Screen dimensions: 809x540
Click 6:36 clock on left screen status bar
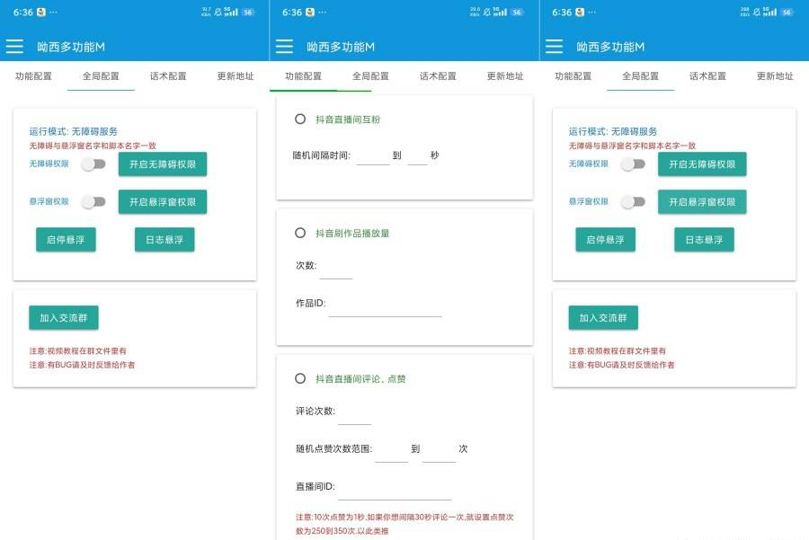coord(23,12)
